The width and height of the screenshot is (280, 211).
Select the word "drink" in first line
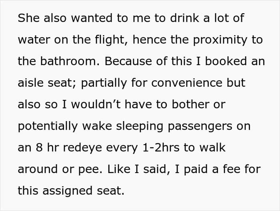[x=185, y=18]
